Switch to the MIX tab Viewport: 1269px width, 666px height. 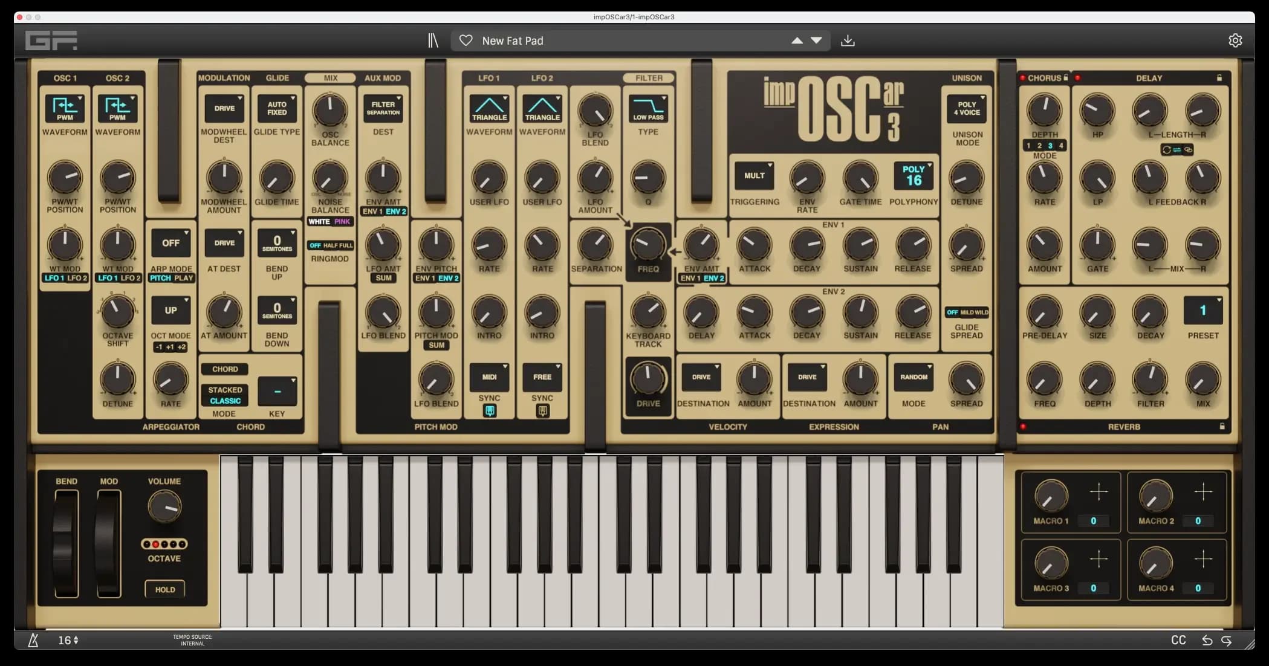(x=330, y=78)
